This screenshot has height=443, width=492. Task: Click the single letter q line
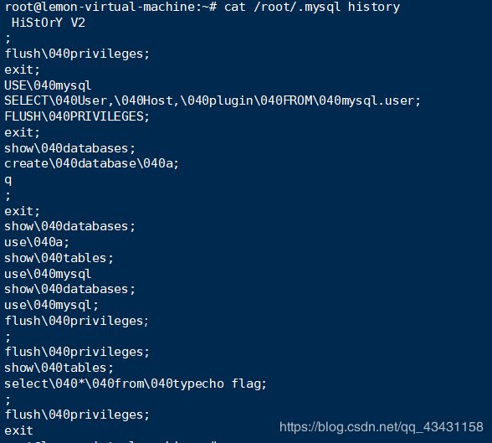point(8,180)
